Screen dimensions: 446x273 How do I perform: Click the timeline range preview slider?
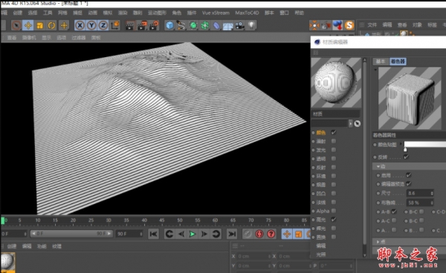click(x=71, y=234)
